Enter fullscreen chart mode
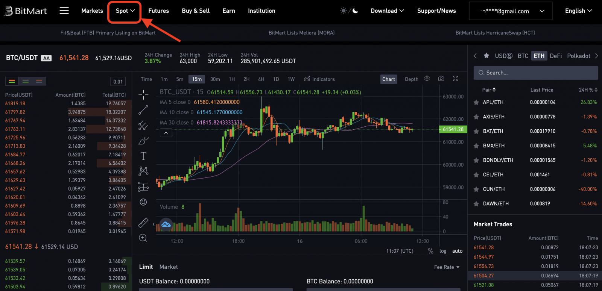The image size is (602, 291). click(455, 79)
